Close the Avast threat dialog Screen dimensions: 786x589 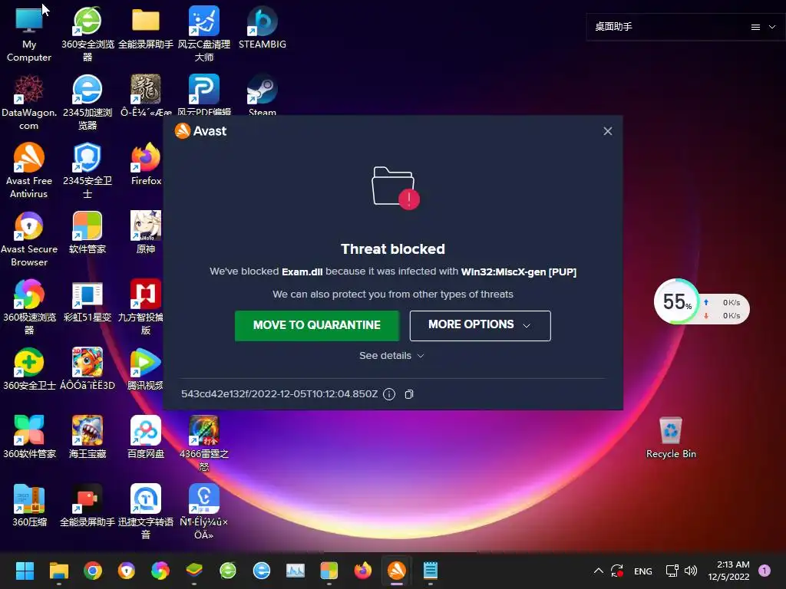click(608, 131)
